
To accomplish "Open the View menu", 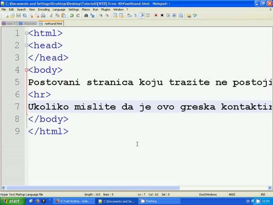I will (32, 9).
